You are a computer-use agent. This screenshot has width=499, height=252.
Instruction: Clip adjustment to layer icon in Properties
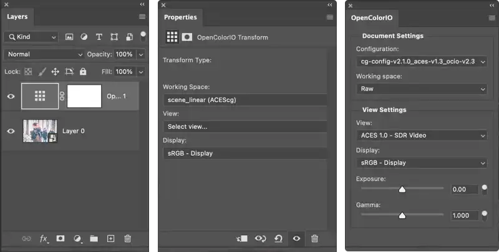point(242,238)
